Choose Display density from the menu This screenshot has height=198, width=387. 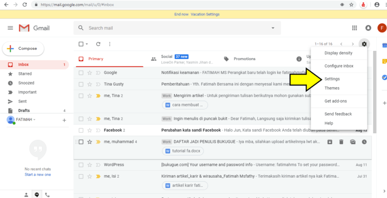[338, 53]
